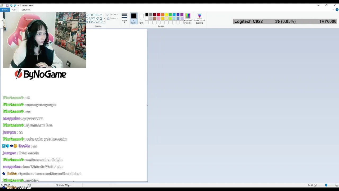Switch to the Görünüm tab
This screenshot has height=191, width=339.
click(26, 10)
